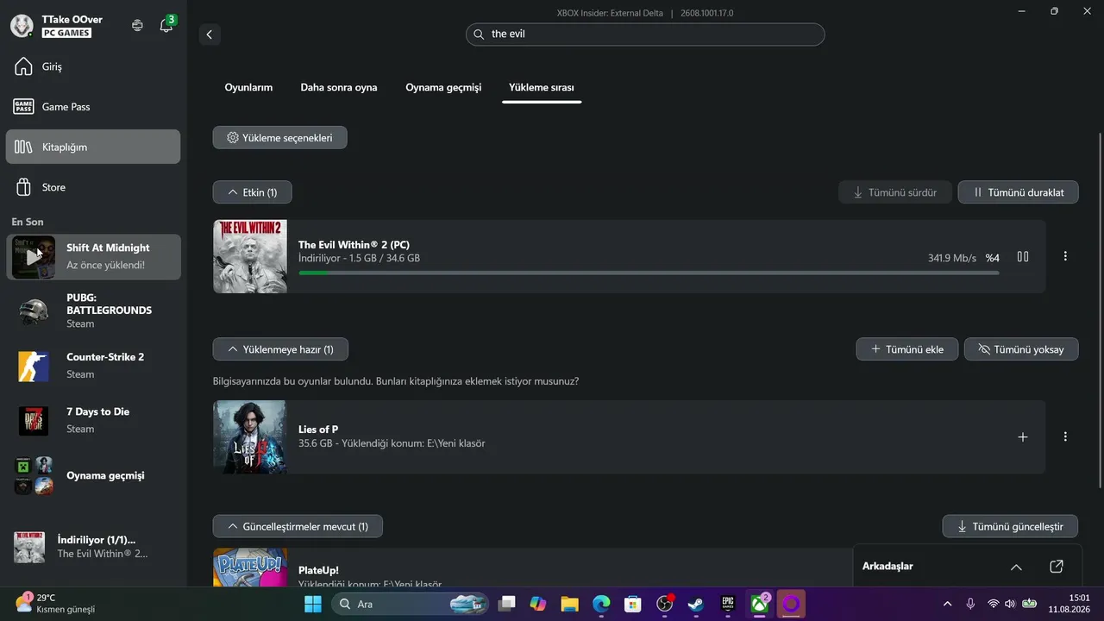
Task: Click the download speed 341.9 Mb/s
Action: click(952, 258)
